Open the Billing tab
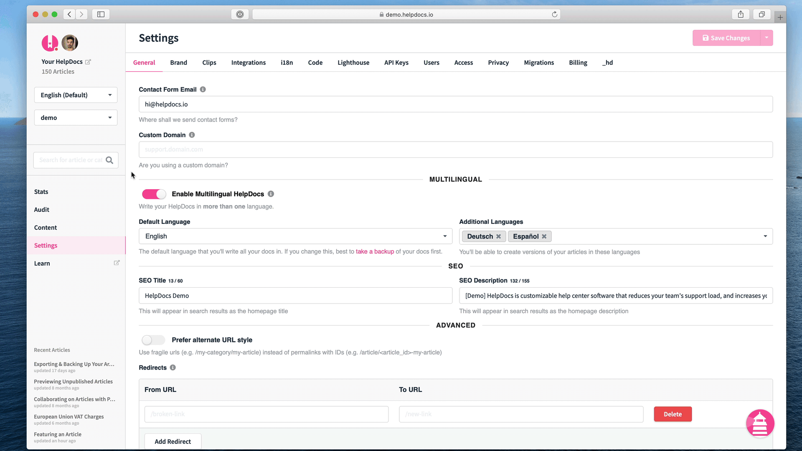The image size is (802, 451). [x=578, y=63]
